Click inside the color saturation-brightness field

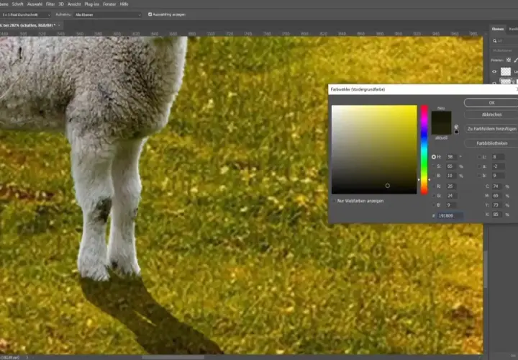pyautogui.click(x=374, y=150)
